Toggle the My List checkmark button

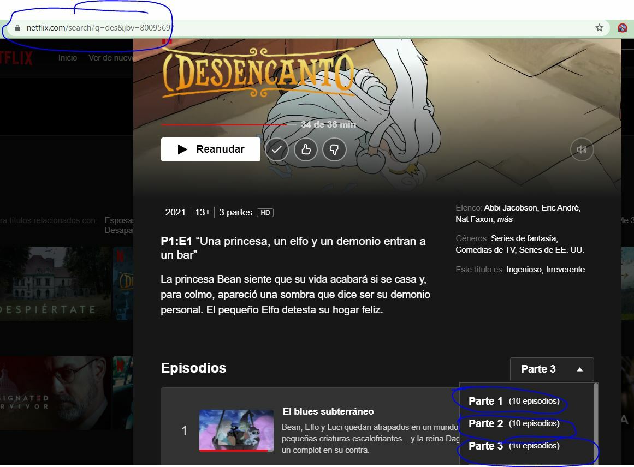pos(277,149)
